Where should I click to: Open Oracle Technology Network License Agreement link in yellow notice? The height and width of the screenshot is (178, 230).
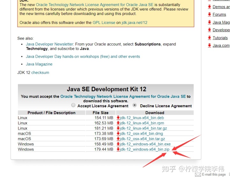[95, 5]
